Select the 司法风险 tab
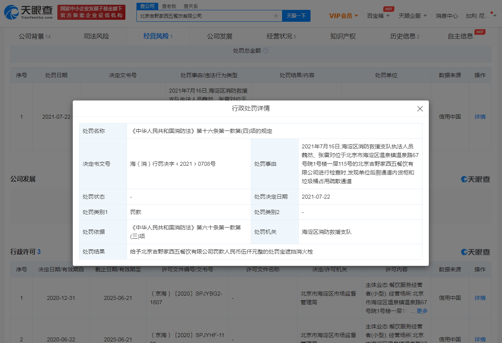Screen dimensions: 502x343 [x=96, y=36]
